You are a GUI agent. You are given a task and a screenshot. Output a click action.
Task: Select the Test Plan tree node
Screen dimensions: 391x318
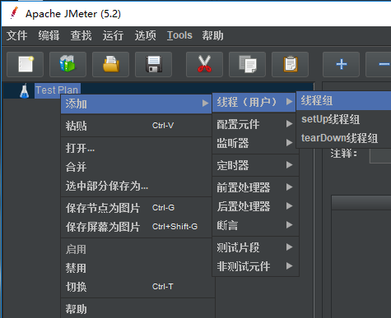pyautogui.click(x=57, y=90)
